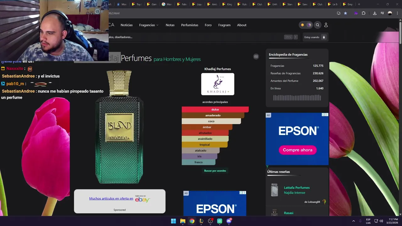
Task: Open the Najdia Intense fragrance link
Action: [295, 193]
